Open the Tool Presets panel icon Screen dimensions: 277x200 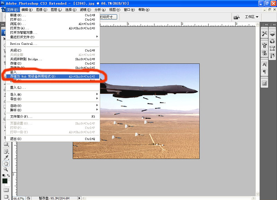click(265, 34)
